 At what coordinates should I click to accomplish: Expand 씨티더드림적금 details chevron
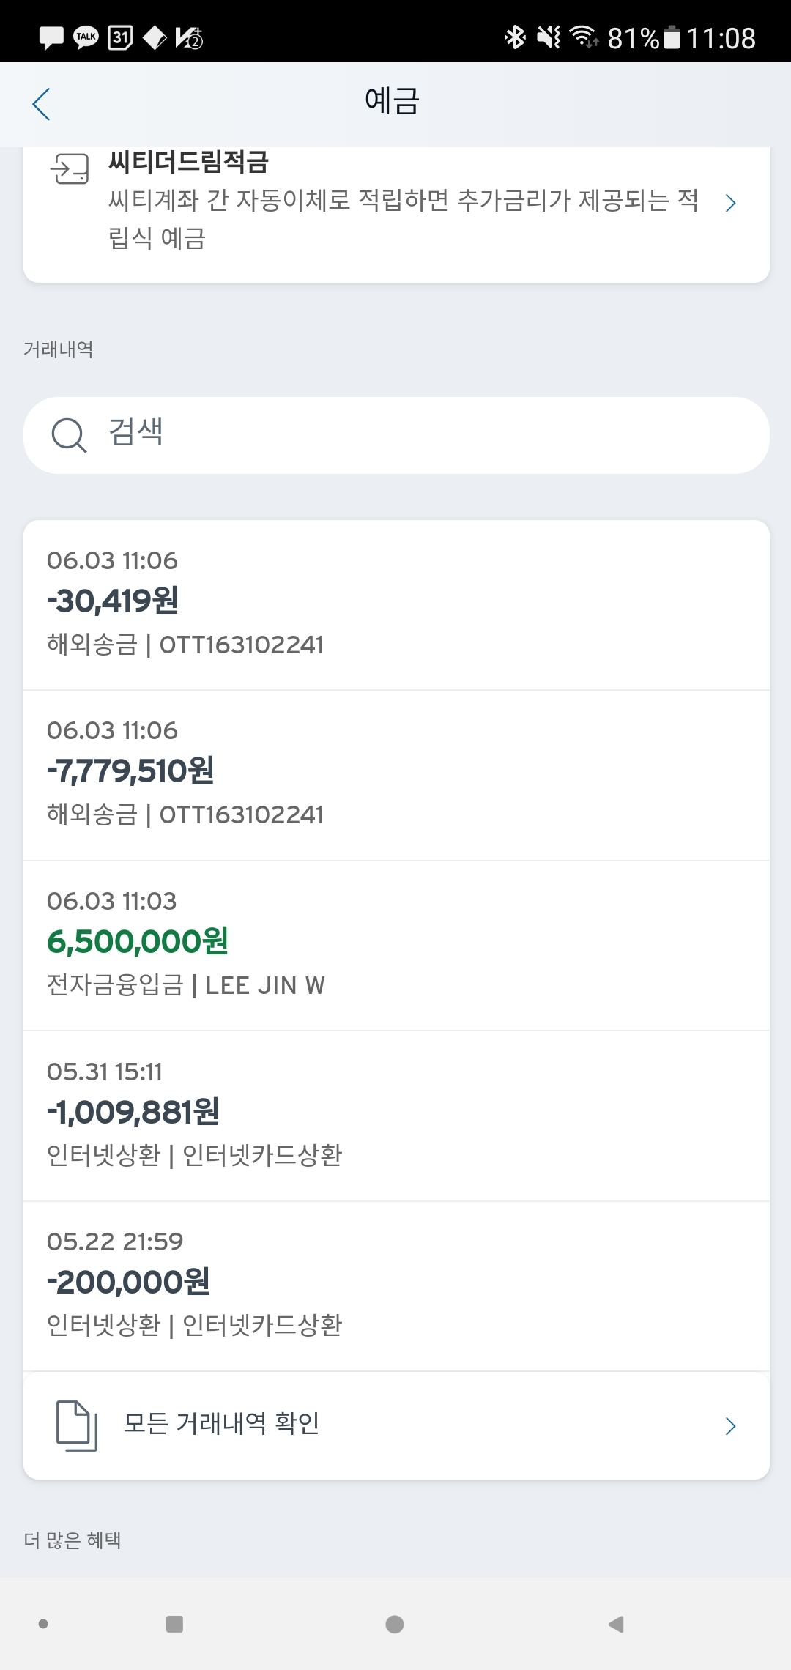730,203
